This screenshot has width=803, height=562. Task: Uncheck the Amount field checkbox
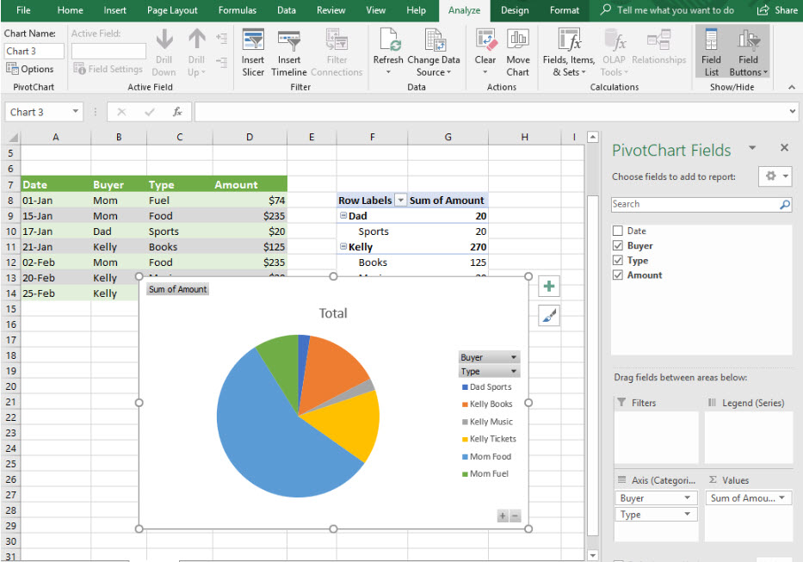click(x=617, y=275)
